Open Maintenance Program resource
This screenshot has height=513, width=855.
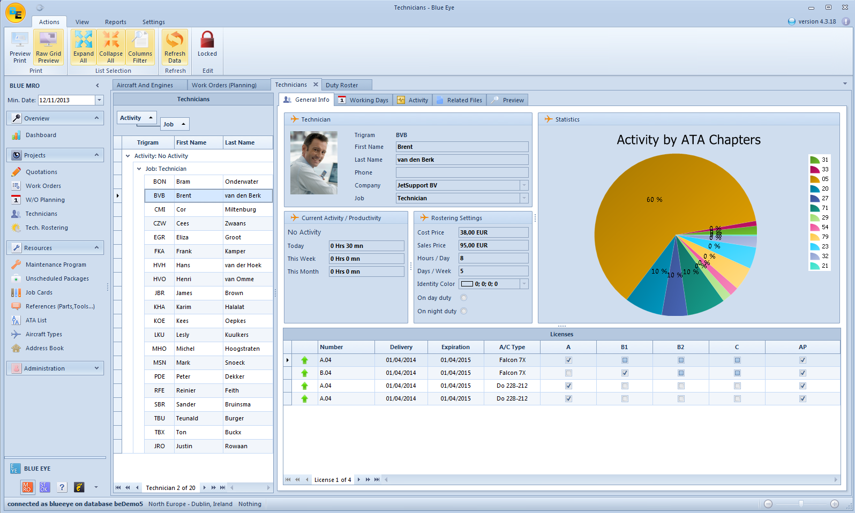click(x=56, y=265)
